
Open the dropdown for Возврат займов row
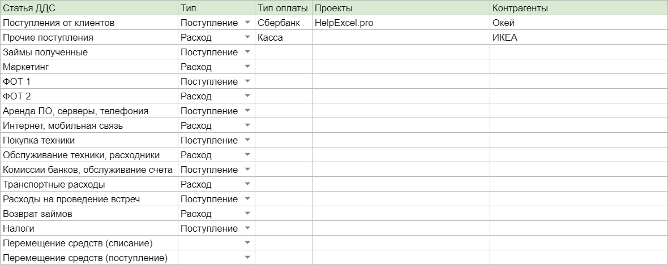(x=247, y=214)
